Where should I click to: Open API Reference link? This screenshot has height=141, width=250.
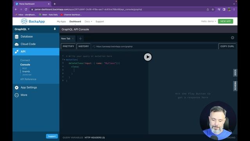click(28, 79)
